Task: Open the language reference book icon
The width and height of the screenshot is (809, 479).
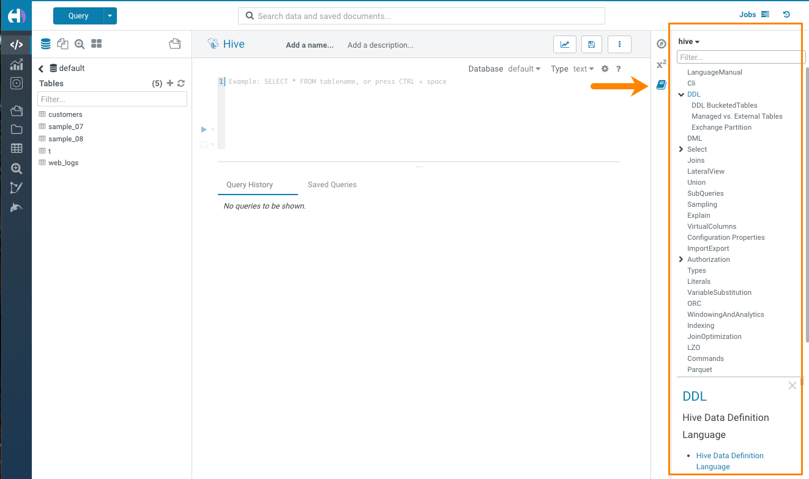Action: (661, 85)
